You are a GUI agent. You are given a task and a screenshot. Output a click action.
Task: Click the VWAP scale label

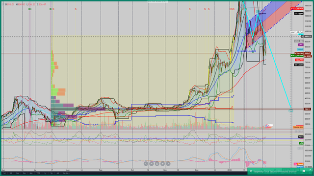[x=300, y=49]
